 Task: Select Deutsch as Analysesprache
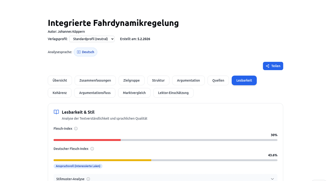[86, 52]
